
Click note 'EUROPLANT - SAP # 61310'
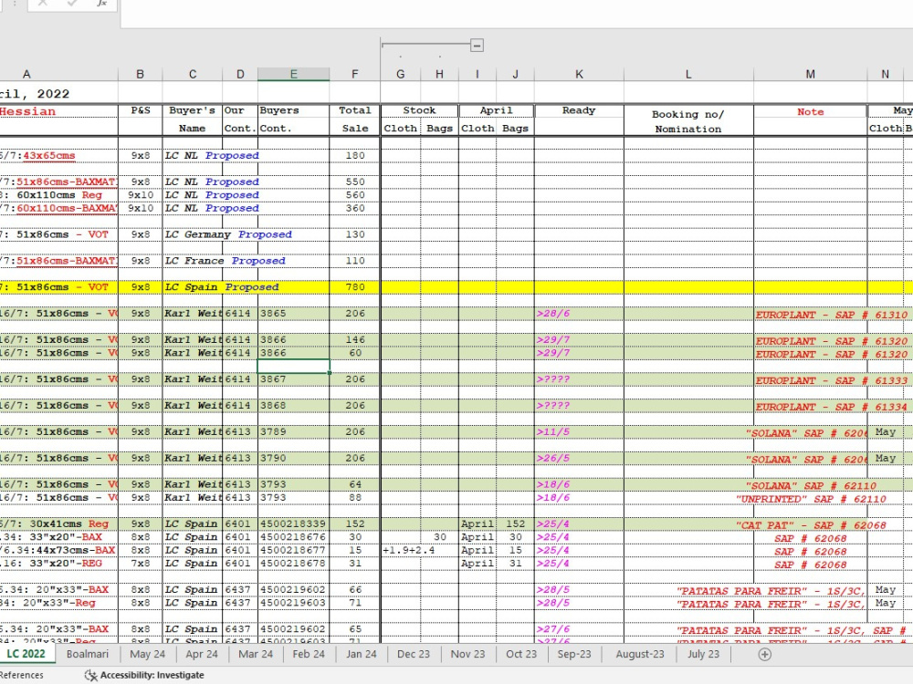(x=832, y=315)
